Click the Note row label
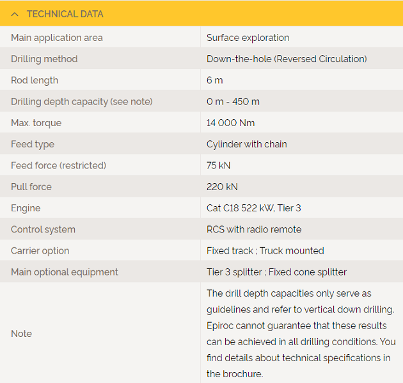Screen dimensions: 403x383 21,334
